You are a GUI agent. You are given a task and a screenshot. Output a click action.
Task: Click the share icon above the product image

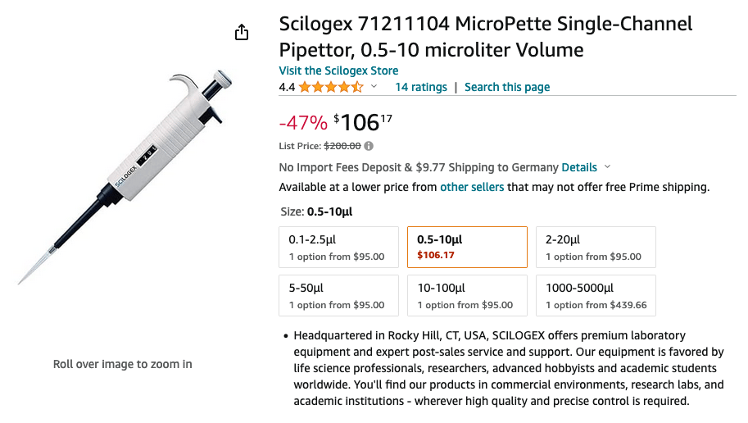click(x=241, y=32)
